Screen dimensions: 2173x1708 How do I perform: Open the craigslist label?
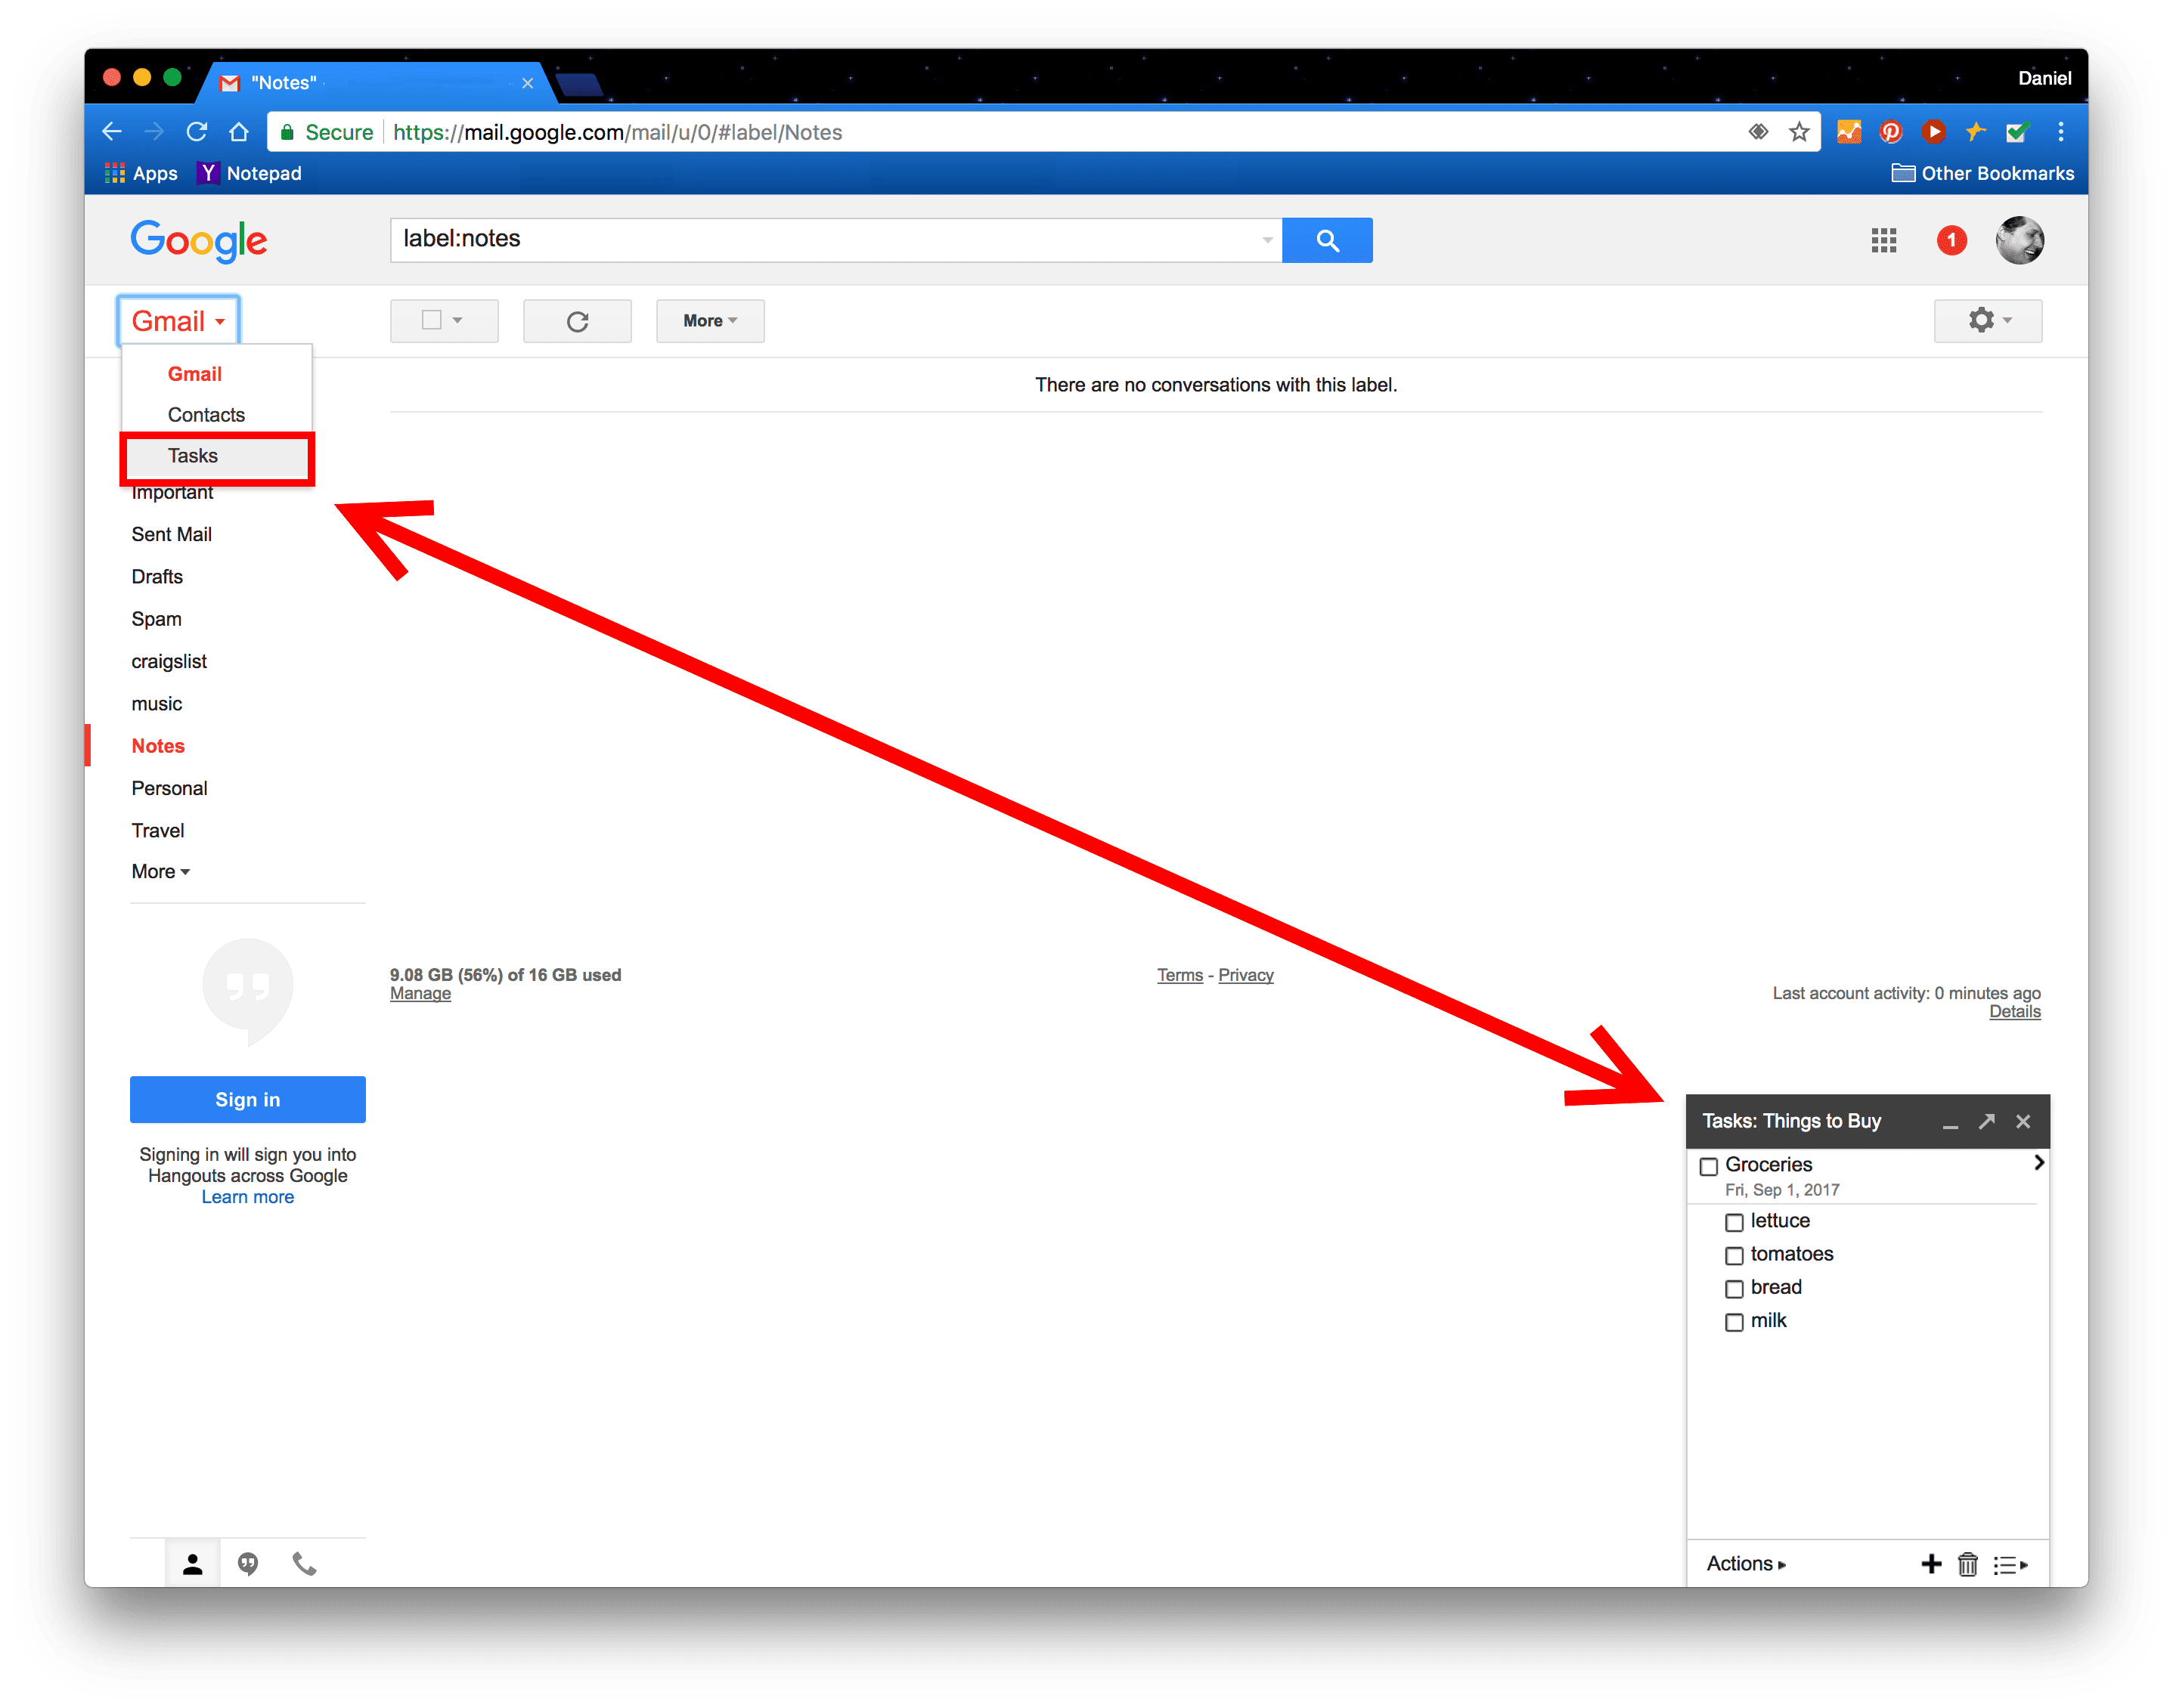point(169,661)
